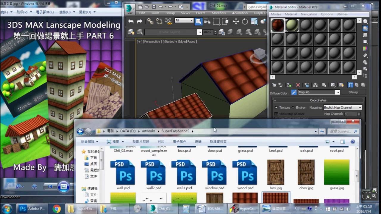Open the Modifiers menu in 3ds Max
The image size is (381, 214).
218,13
